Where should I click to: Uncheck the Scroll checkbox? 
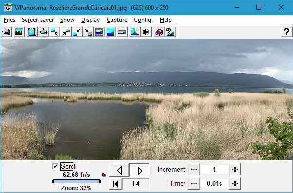click(x=55, y=166)
